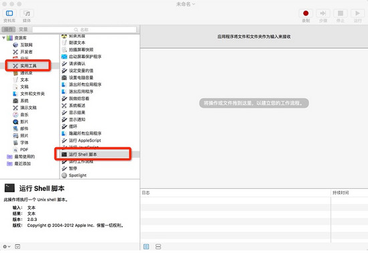Toggle the Library sidebar icon
This screenshot has width=368, height=253.
click(x=9, y=13)
